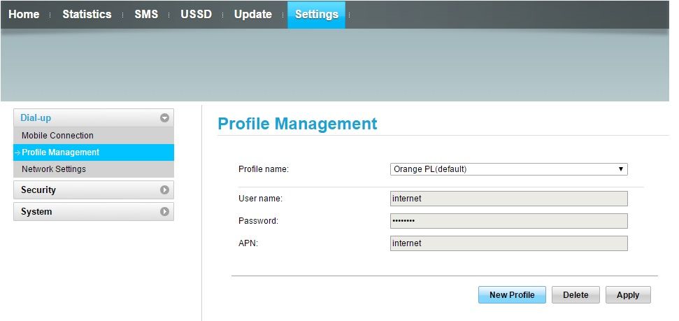Viewport: 679px width, 321px height.
Task: Open the Profile name dropdown
Action: [509, 169]
